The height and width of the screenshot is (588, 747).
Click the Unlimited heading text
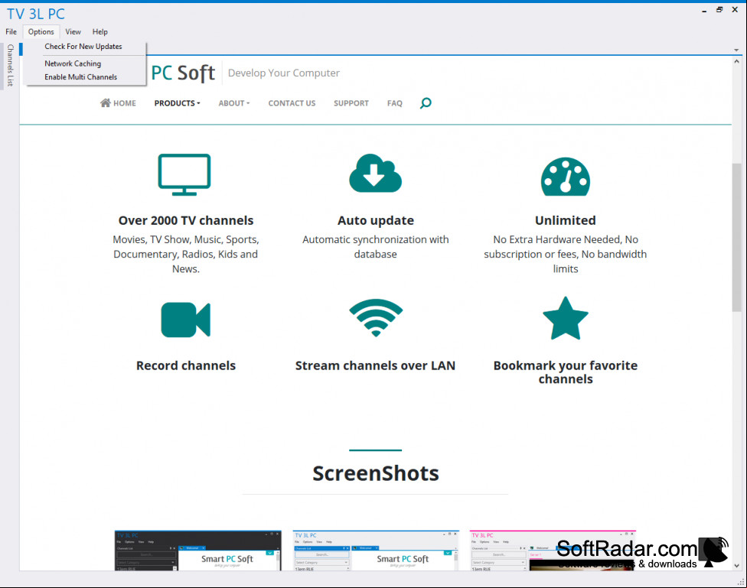click(566, 220)
